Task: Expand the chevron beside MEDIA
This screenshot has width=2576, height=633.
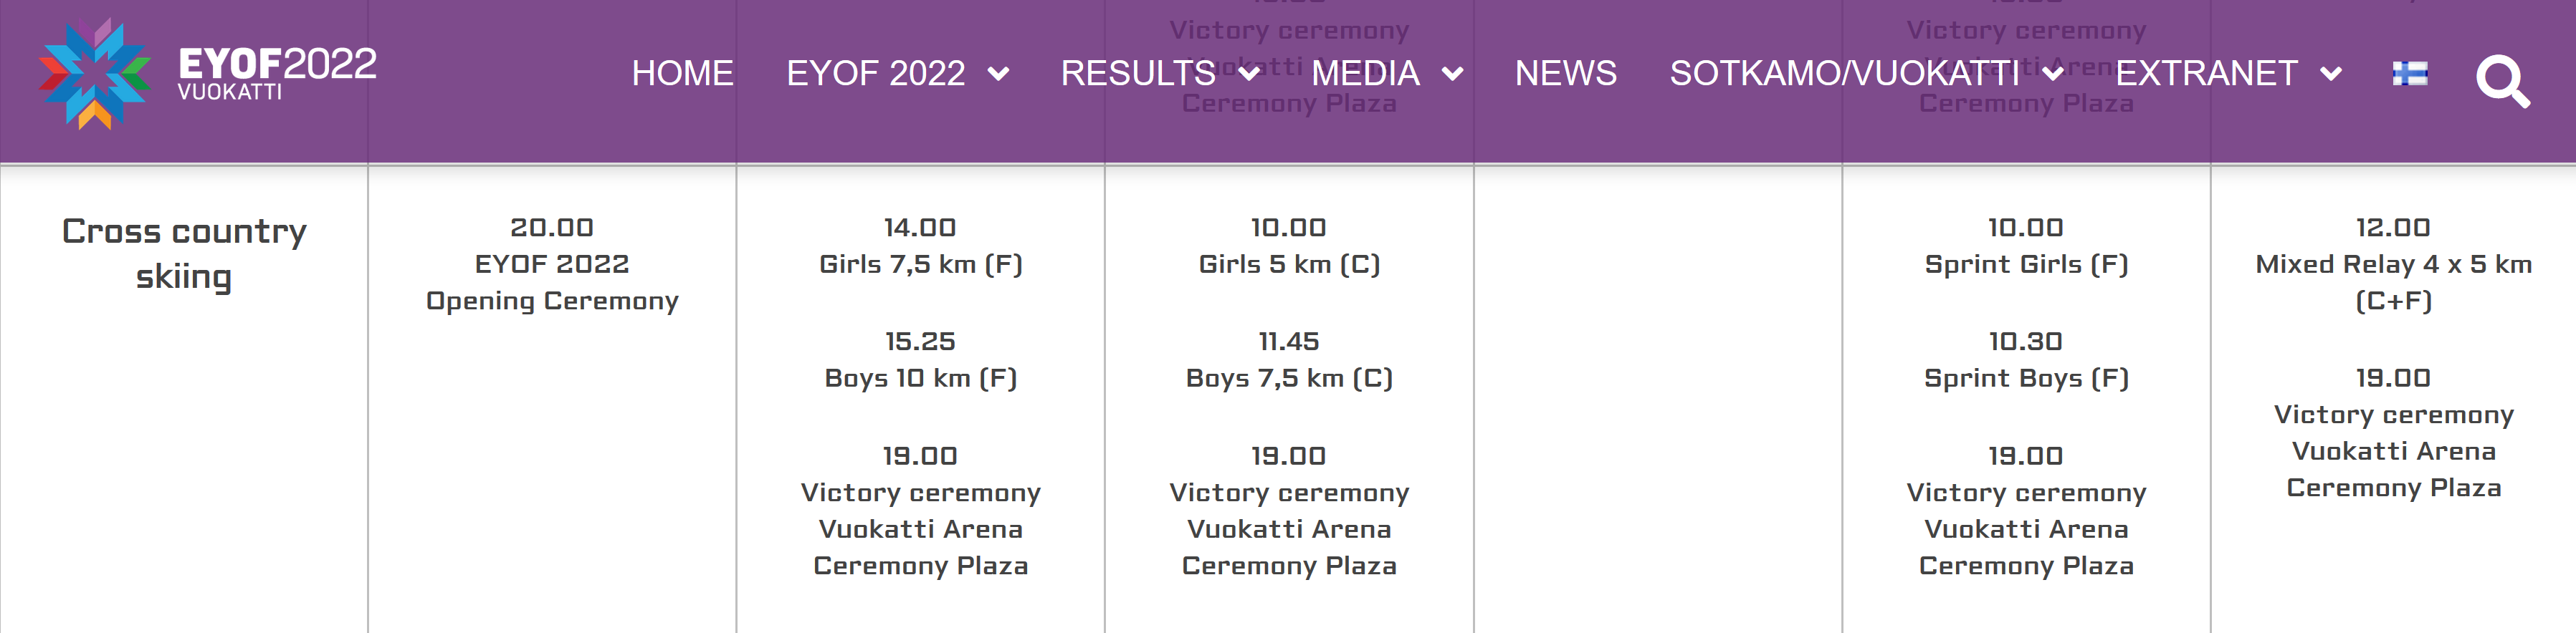Action: tap(1453, 73)
